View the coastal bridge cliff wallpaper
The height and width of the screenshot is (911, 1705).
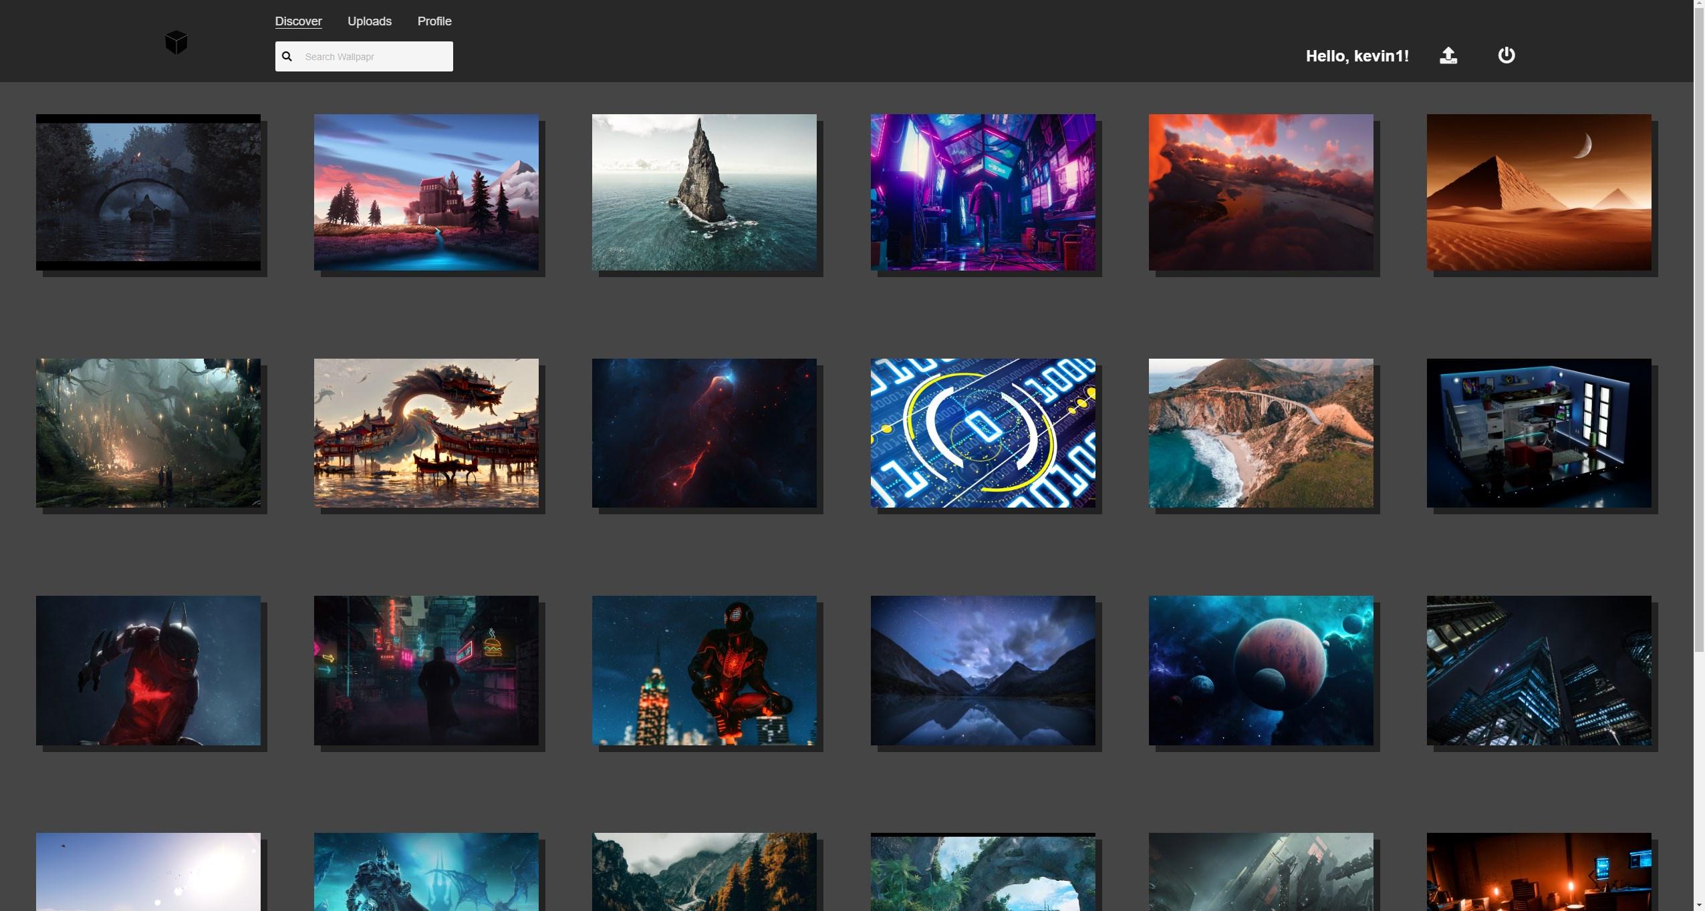1260,433
